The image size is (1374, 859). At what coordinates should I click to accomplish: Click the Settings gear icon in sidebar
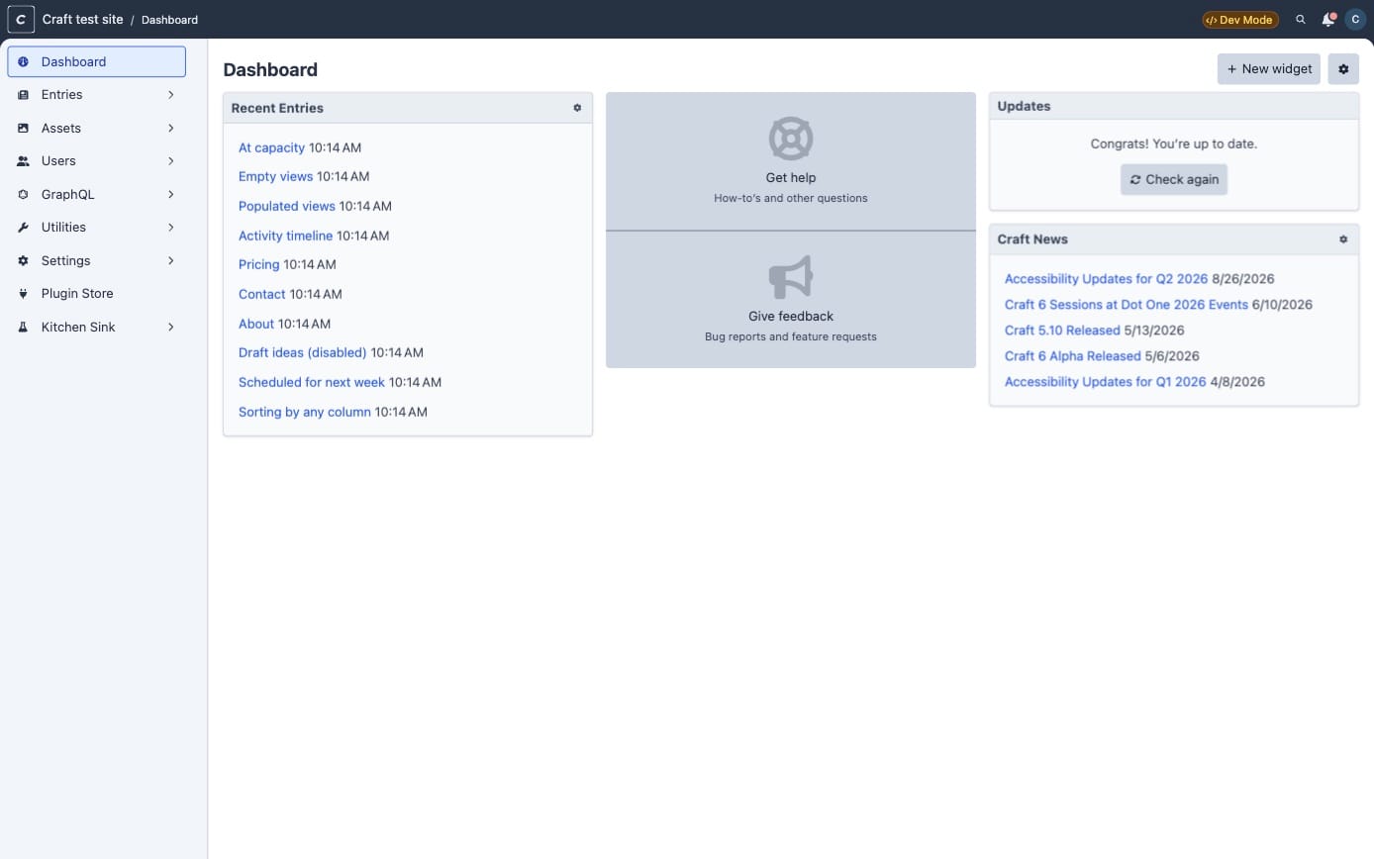point(23,261)
